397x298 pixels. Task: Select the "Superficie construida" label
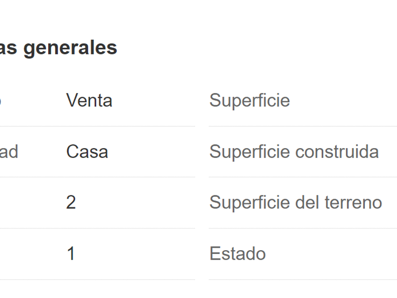pos(293,152)
